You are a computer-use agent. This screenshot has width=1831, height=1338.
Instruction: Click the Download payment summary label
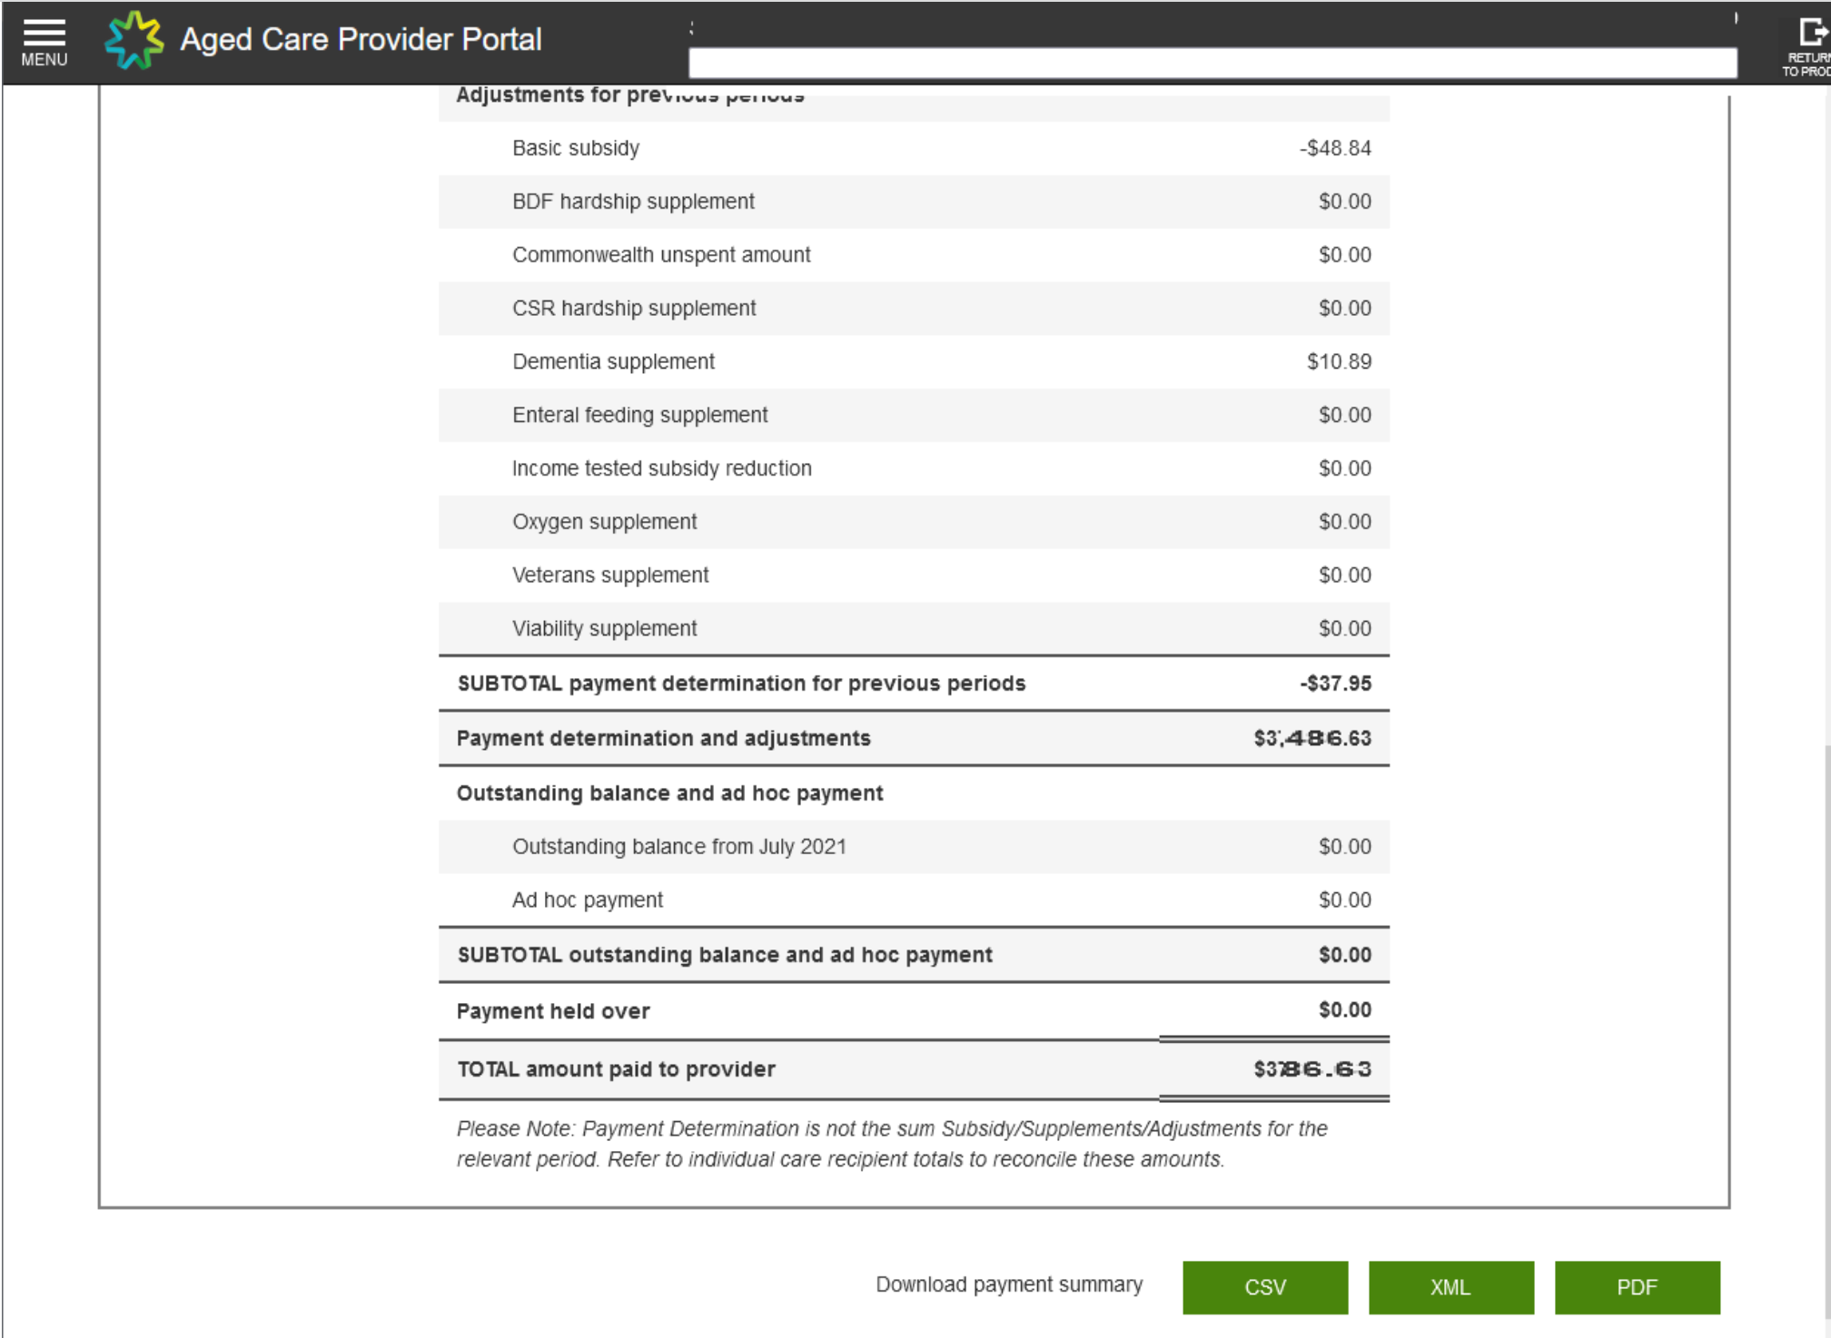(x=1008, y=1284)
